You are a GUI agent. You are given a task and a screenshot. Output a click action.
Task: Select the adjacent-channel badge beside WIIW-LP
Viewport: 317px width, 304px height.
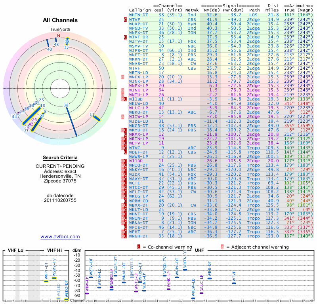click(x=122, y=116)
